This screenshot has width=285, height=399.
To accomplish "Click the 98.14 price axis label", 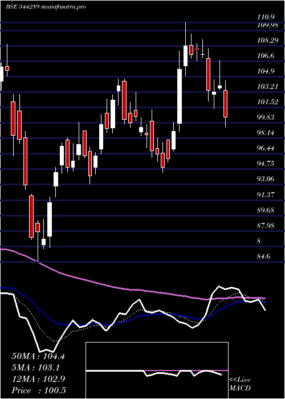I will (x=266, y=133).
